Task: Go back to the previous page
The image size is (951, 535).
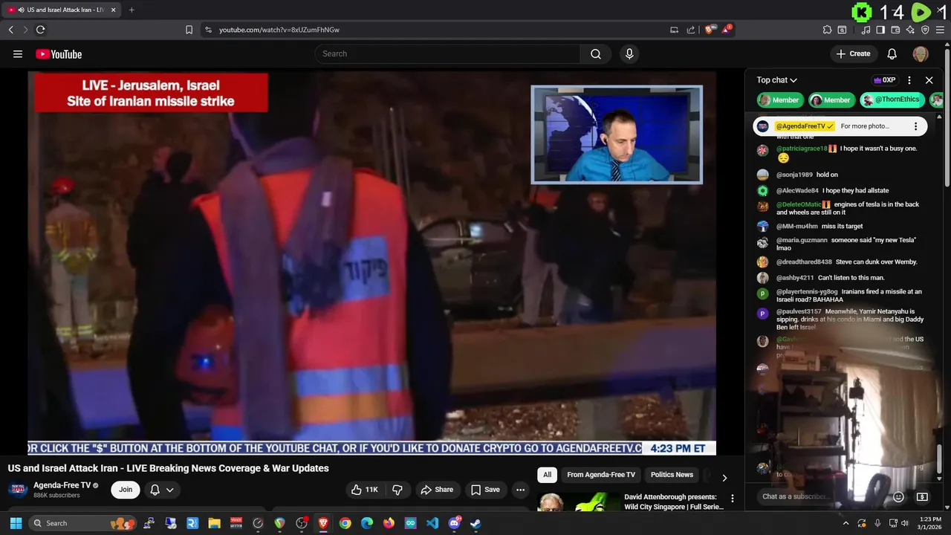Action: click(10, 30)
